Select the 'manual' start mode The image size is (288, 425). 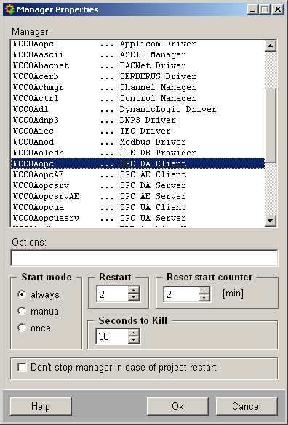pyautogui.click(x=22, y=311)
